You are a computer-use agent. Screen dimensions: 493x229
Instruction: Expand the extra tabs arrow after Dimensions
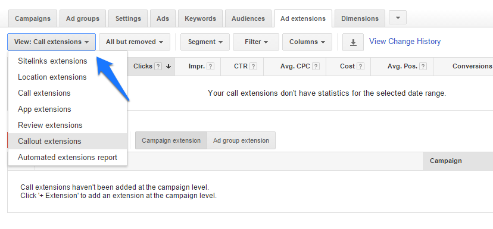(x=398, y=18)
